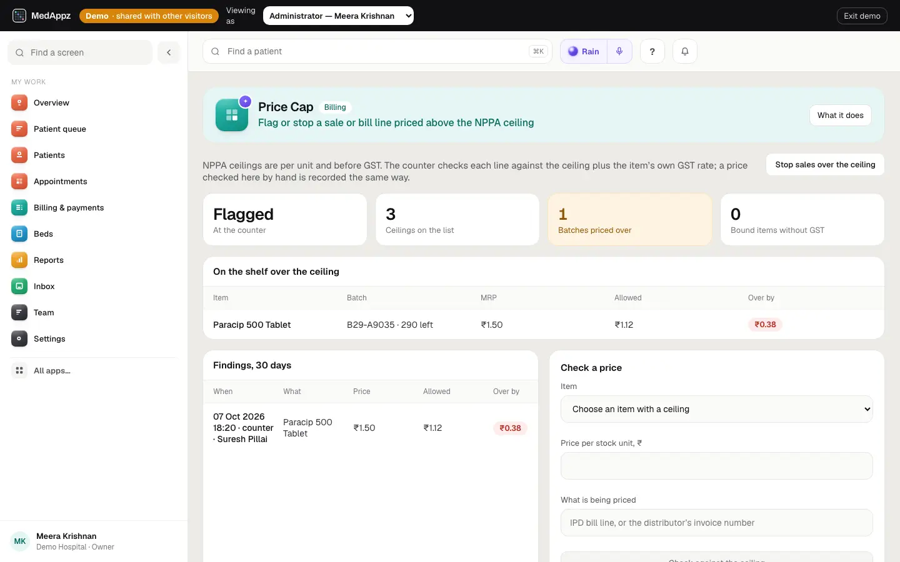Click the Patients sidebar icon
Screen dimensions: 900x562
click(19, 155)
